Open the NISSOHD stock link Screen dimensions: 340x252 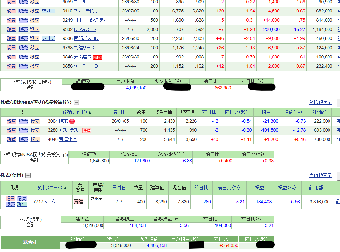(85, 29)
